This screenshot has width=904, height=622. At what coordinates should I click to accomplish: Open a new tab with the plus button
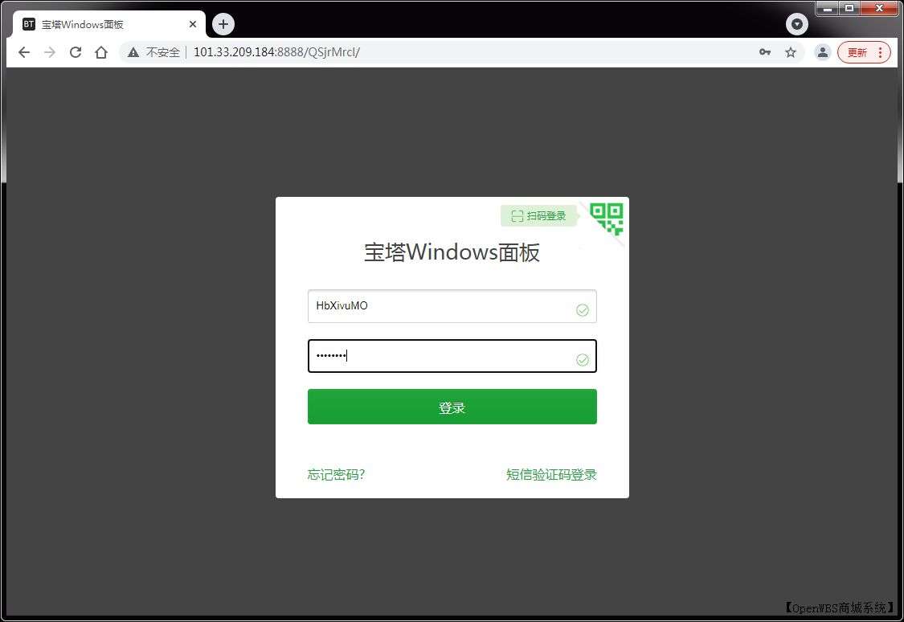point(223,24)
